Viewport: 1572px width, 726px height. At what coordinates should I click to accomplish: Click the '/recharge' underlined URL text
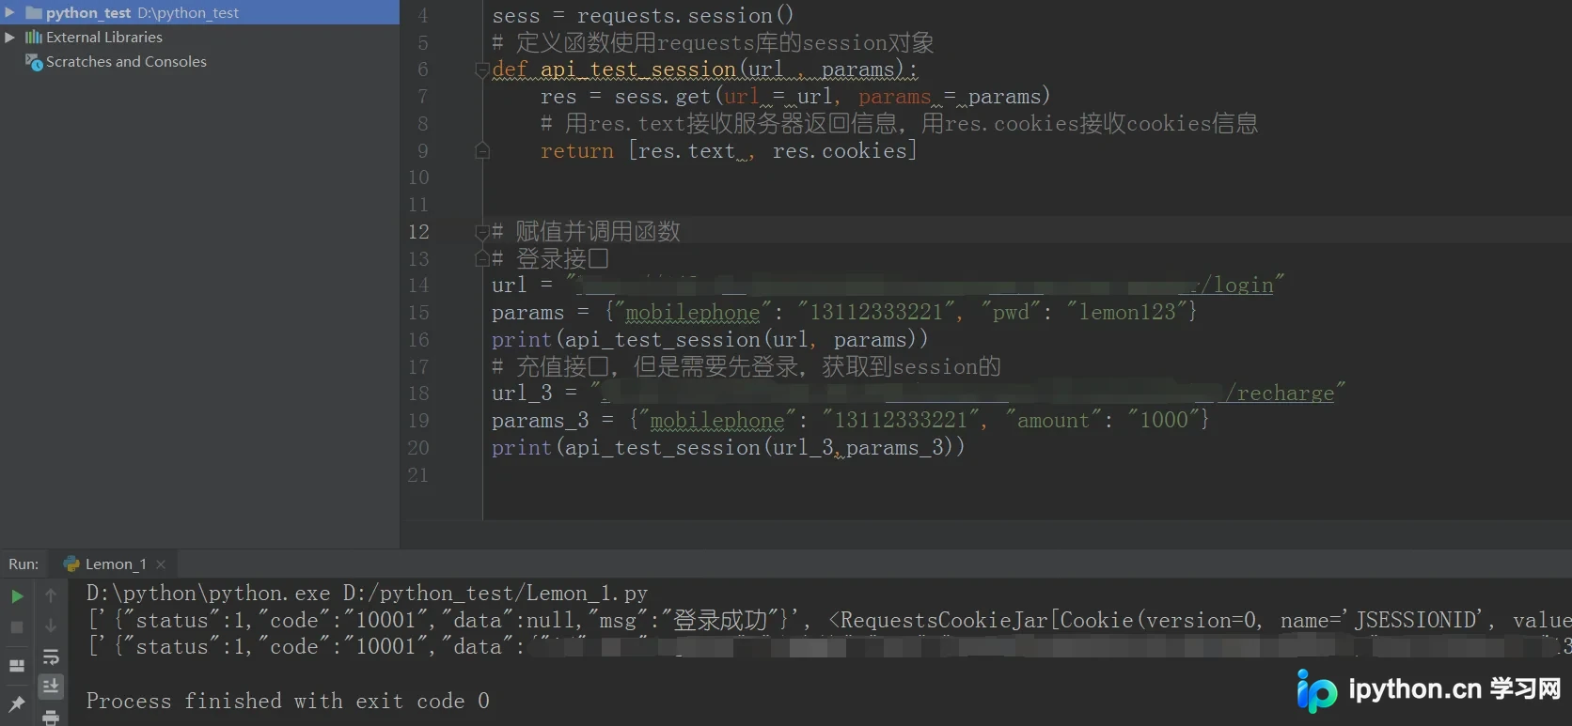(x=1280, y=393)
